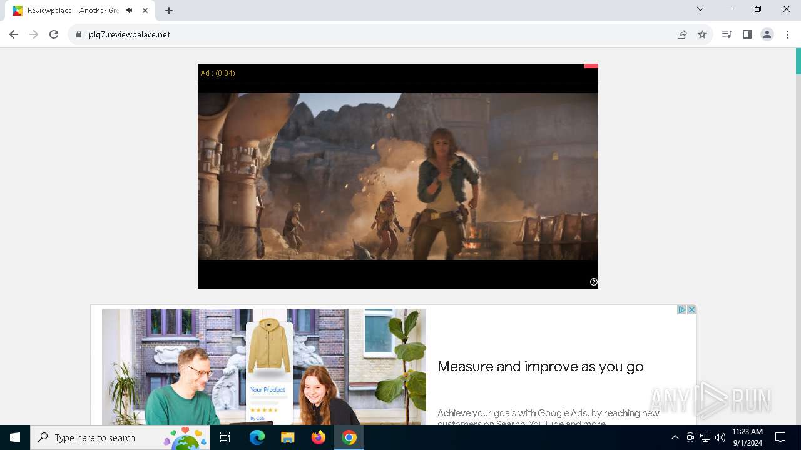Viewport: 801px width, 450px height.
Task: Toggle the Chrome side panel
Action: [747, 34]
